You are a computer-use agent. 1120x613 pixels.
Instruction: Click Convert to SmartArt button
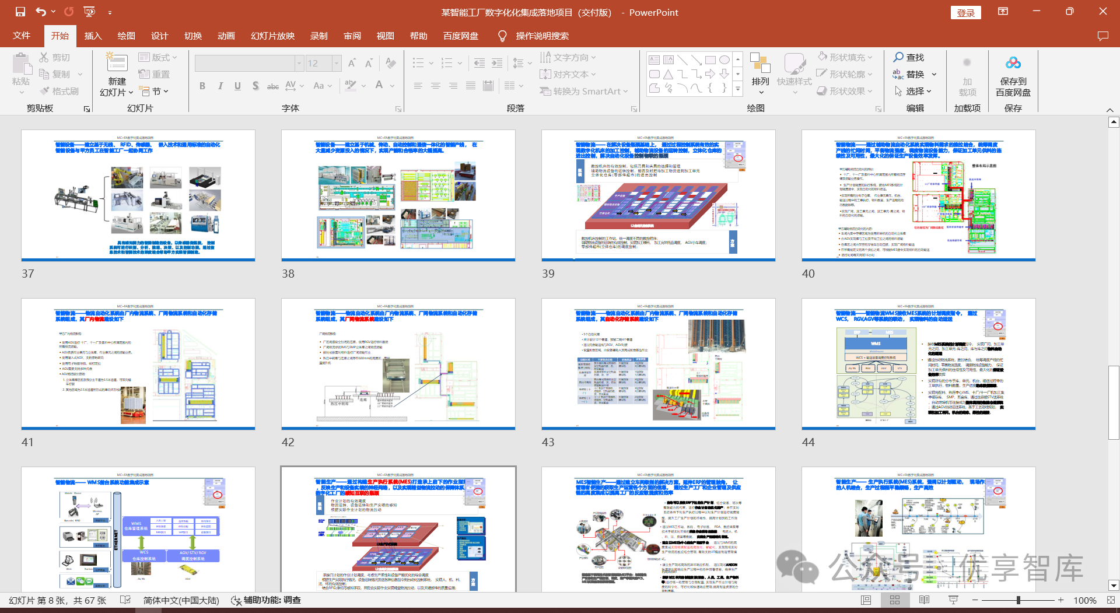[x=583, y=91]
